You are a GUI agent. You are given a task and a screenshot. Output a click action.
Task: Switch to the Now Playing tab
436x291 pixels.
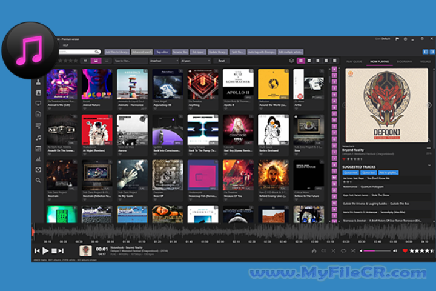[380, 62]
